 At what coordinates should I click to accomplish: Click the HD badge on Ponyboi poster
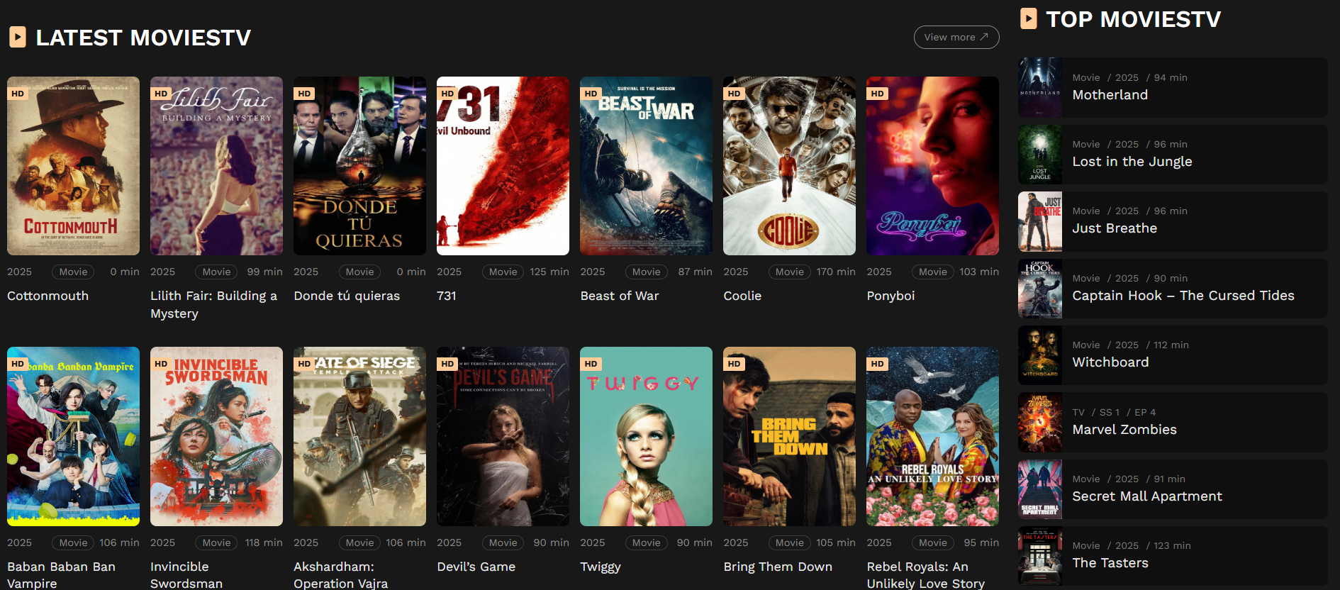(x=877, y=94)
